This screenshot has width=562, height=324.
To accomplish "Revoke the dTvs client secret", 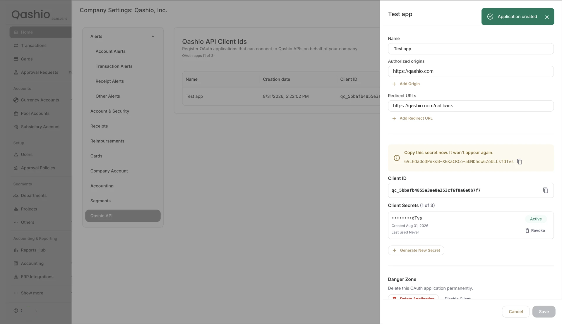I will pos(535,231).
